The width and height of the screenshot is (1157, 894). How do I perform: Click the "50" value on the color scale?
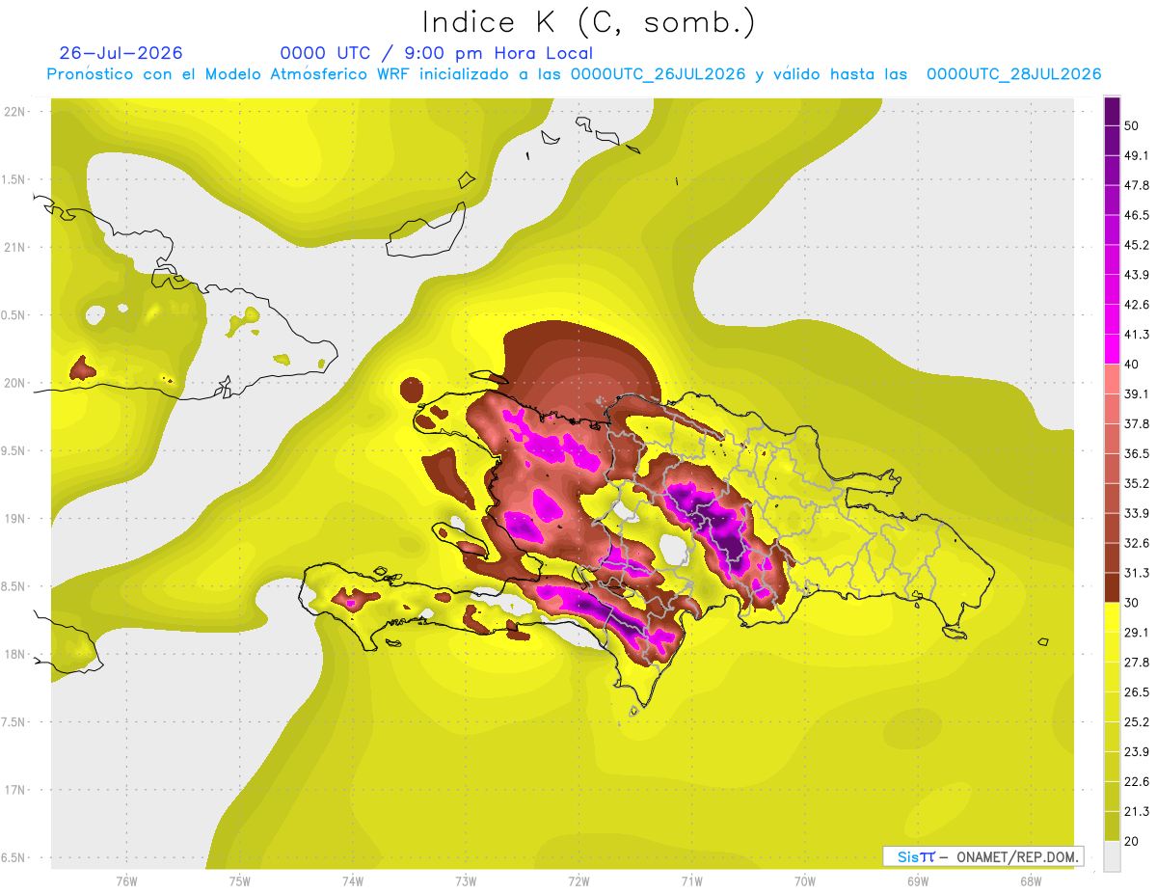click(x=1132, y=125)
